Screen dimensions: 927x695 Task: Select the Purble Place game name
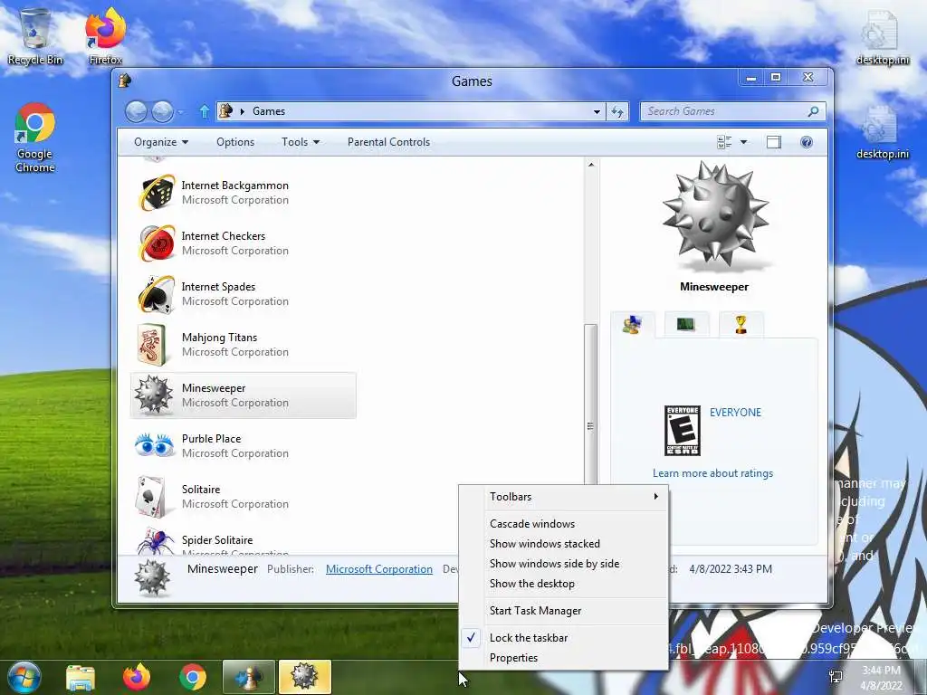coord(211,439)
